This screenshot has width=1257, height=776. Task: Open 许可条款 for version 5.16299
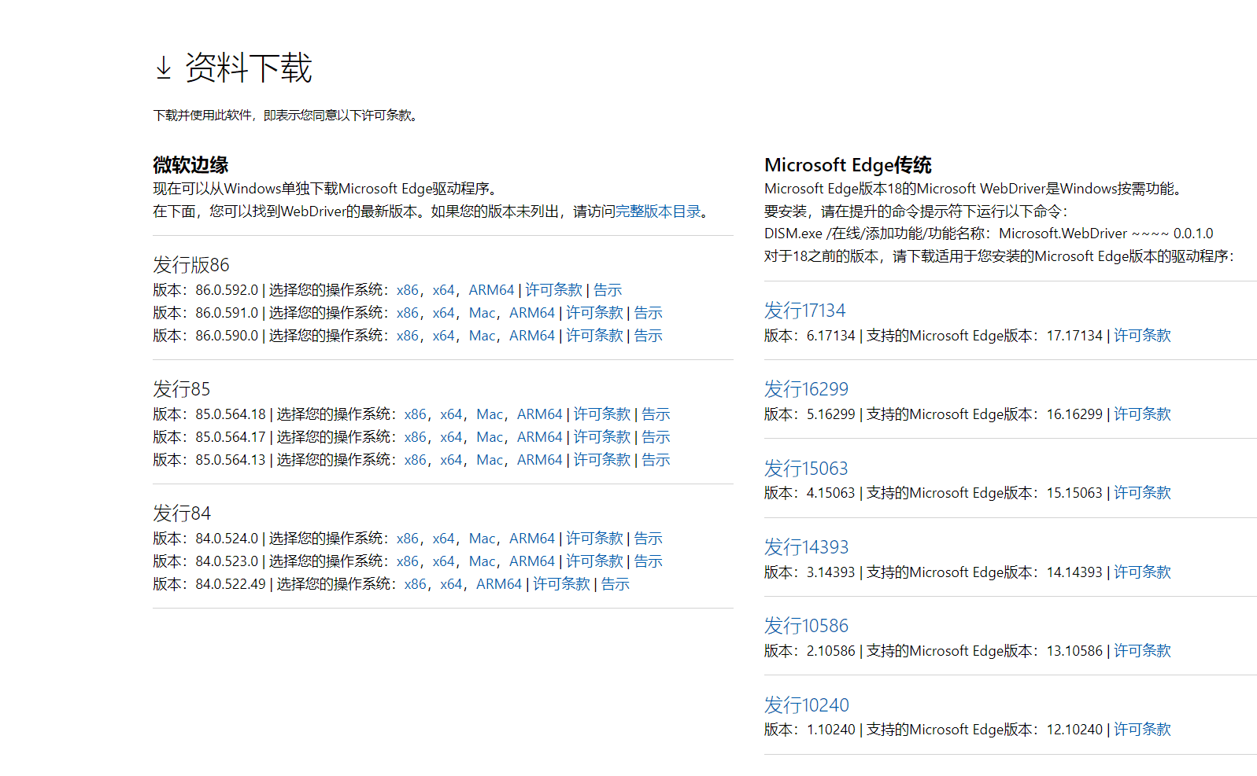1143,414
